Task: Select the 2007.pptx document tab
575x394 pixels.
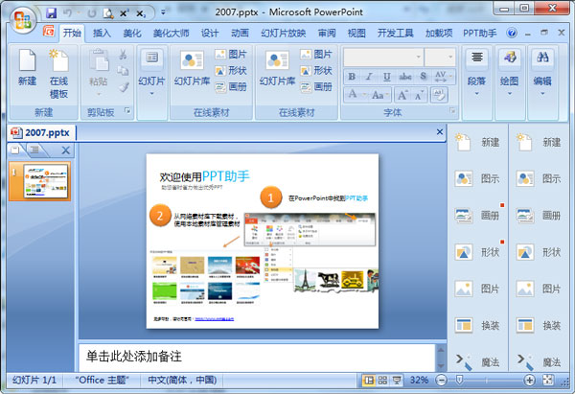Action: tap(41, 132)
